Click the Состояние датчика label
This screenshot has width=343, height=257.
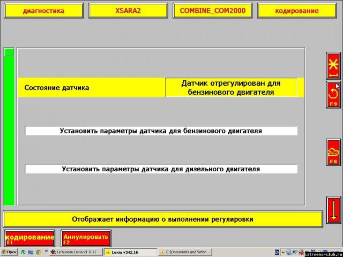[x=57, y=88]
